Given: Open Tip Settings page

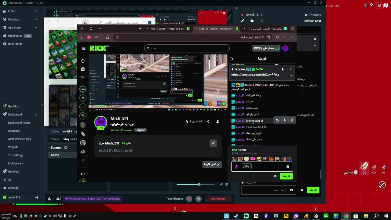Looking at the screenshot, I should [x=16, y=155].
